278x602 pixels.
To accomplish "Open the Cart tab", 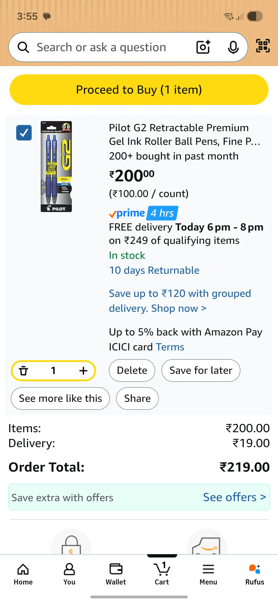I will (162, 574).
